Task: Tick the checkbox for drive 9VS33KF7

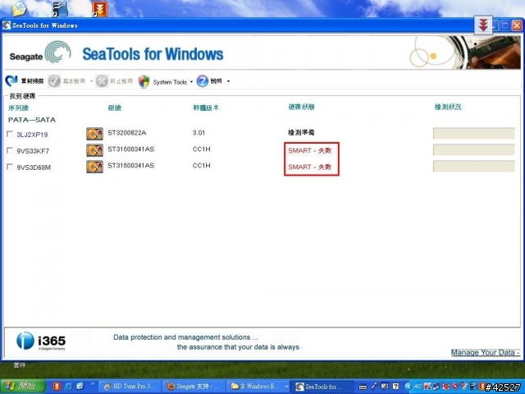Action: point(10,150)
